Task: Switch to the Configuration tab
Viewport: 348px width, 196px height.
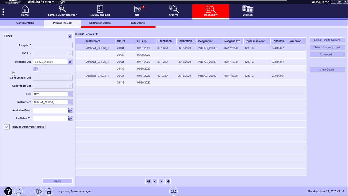Action: pos(25,23)
